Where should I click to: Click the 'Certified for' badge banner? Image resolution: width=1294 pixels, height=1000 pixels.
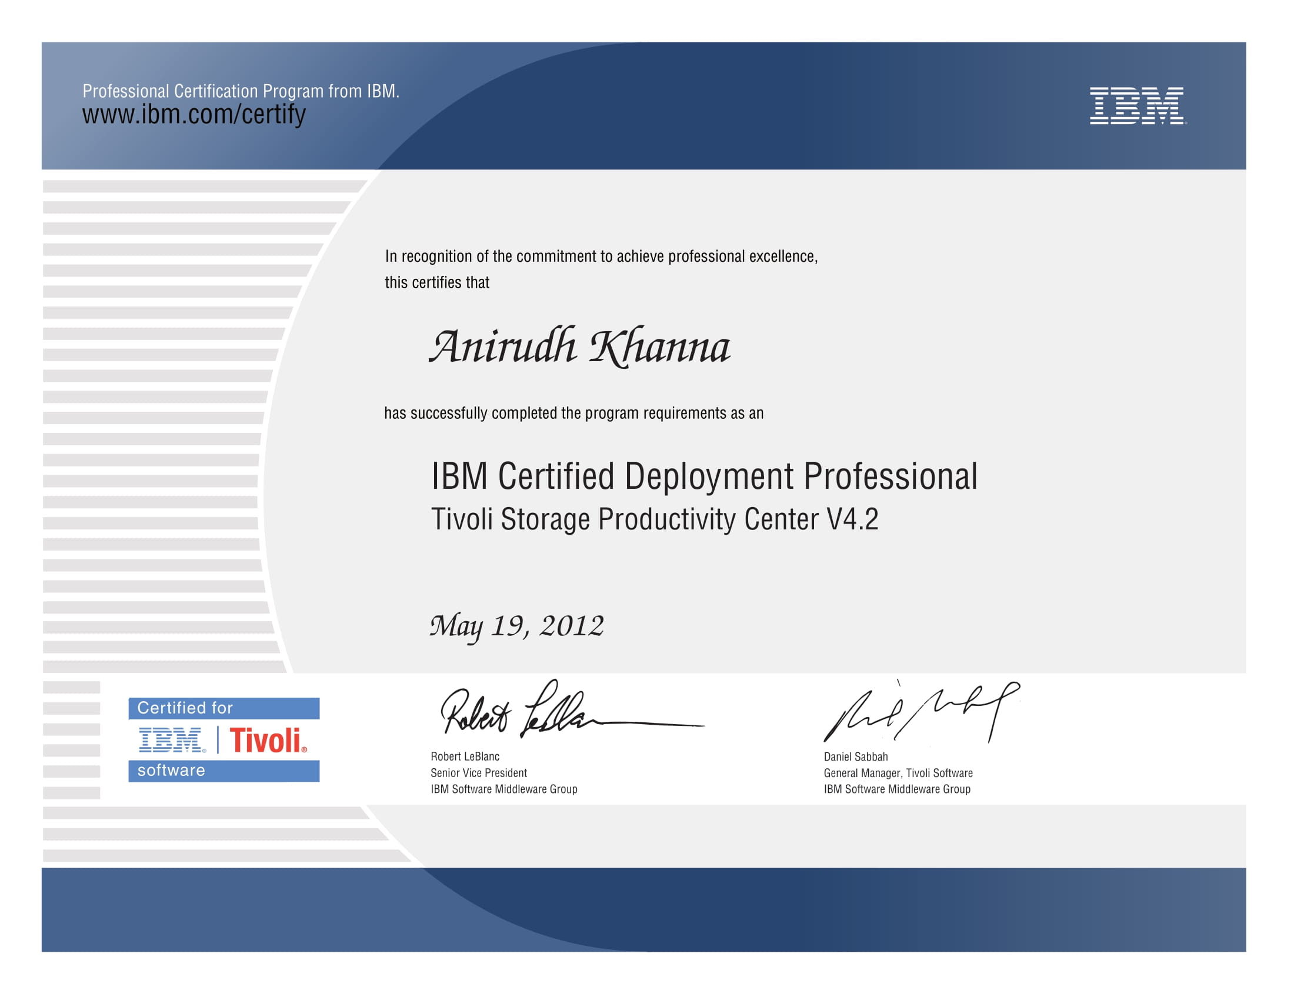tap(224, 708)
